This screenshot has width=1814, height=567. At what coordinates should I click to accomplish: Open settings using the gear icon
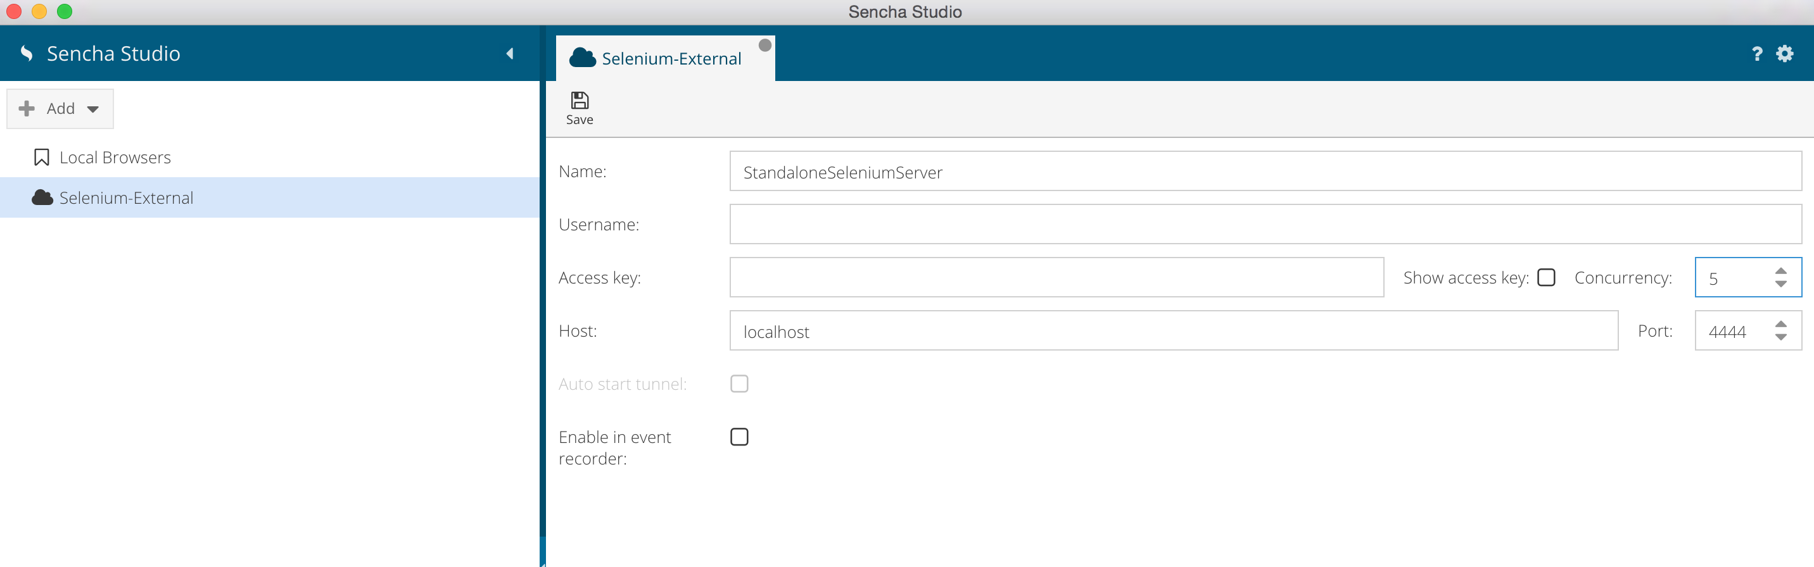pos(1784,54)
